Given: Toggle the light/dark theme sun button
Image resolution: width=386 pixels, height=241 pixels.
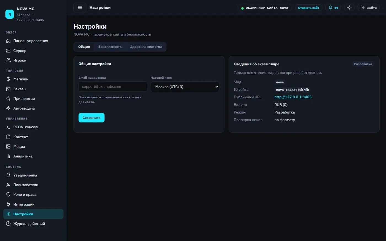Looking at the screenshot, I should [x=349, y=8].
